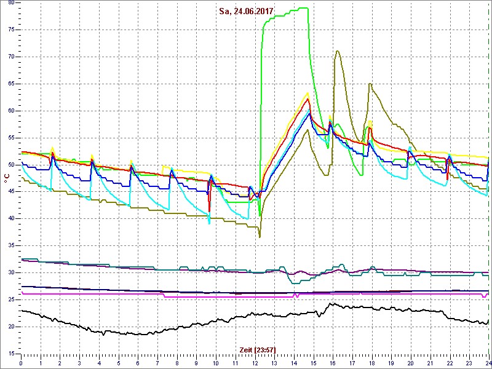Viewport: 492px width, 369px height.
Task: Click the 40 label on the temperature axis
Action: 11,219
